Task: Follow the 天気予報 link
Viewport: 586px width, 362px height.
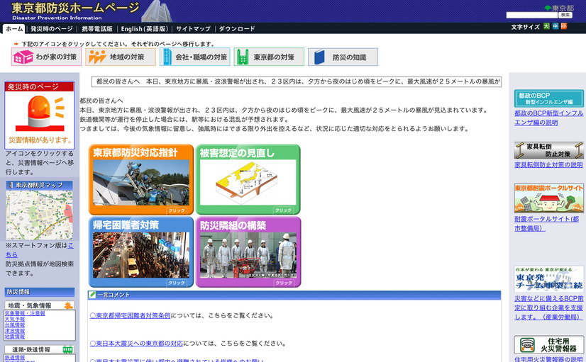Action: click(15, 319)
